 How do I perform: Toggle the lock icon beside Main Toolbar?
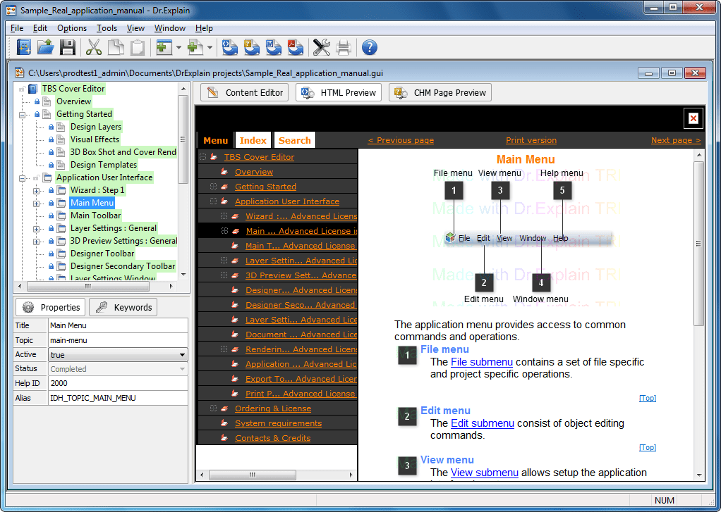pos(51,216)
